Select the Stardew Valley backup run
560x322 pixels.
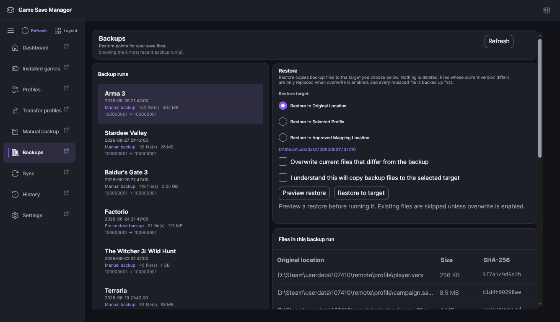click(x=180, y=143)
